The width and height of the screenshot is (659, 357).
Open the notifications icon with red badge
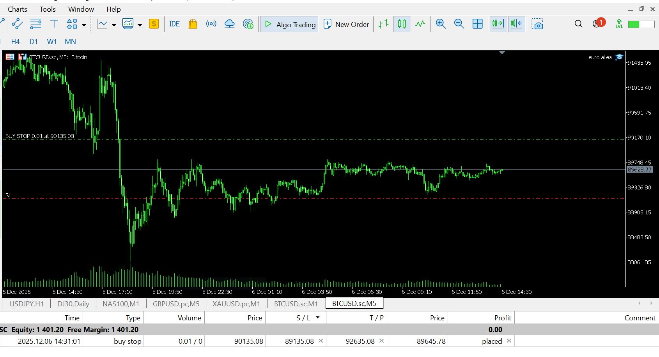point(597,24)
